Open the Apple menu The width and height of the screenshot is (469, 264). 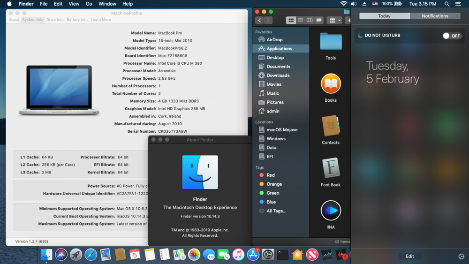point(9,4)
